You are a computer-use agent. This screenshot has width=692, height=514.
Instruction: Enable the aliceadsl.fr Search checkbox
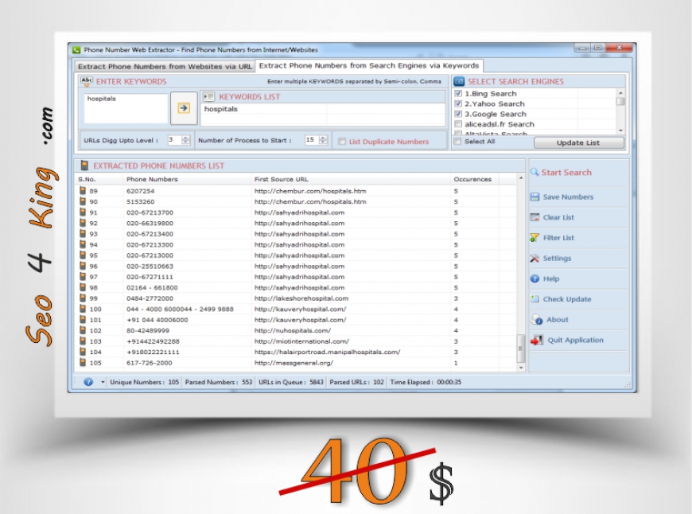coord(458,124)
